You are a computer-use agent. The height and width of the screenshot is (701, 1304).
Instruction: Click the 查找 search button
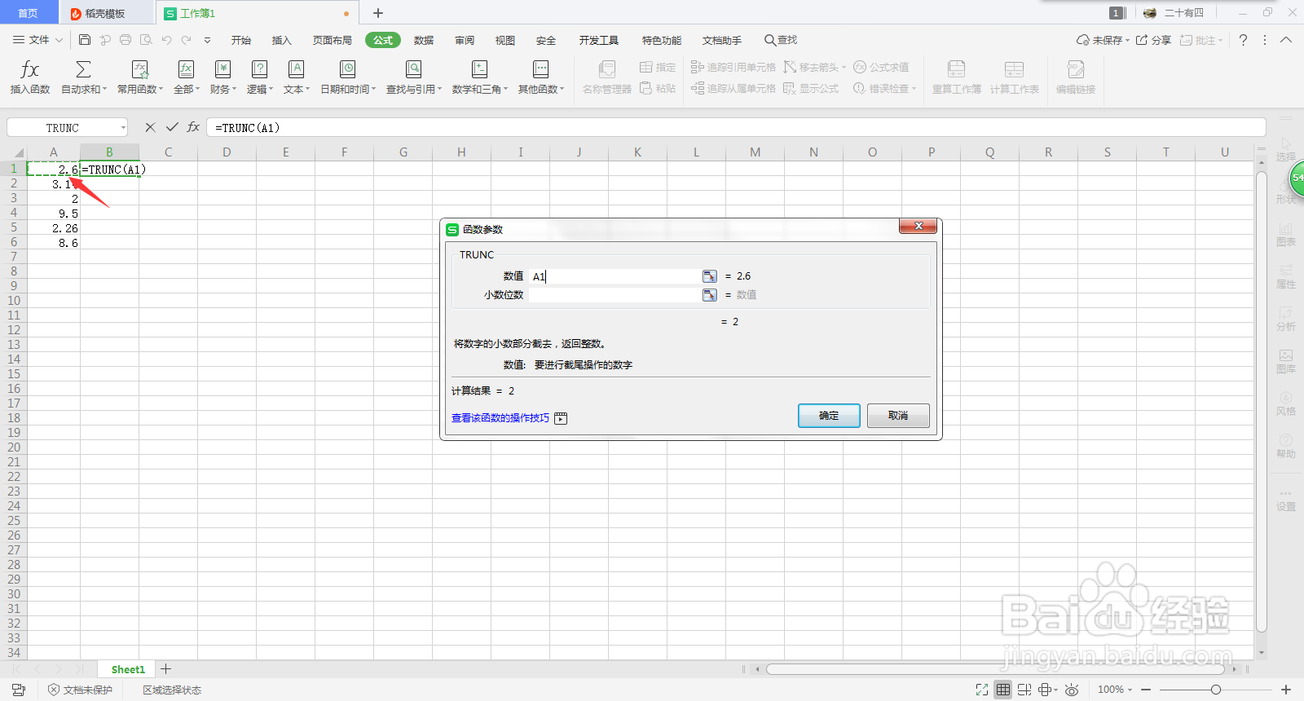click(x=781, y=40)
